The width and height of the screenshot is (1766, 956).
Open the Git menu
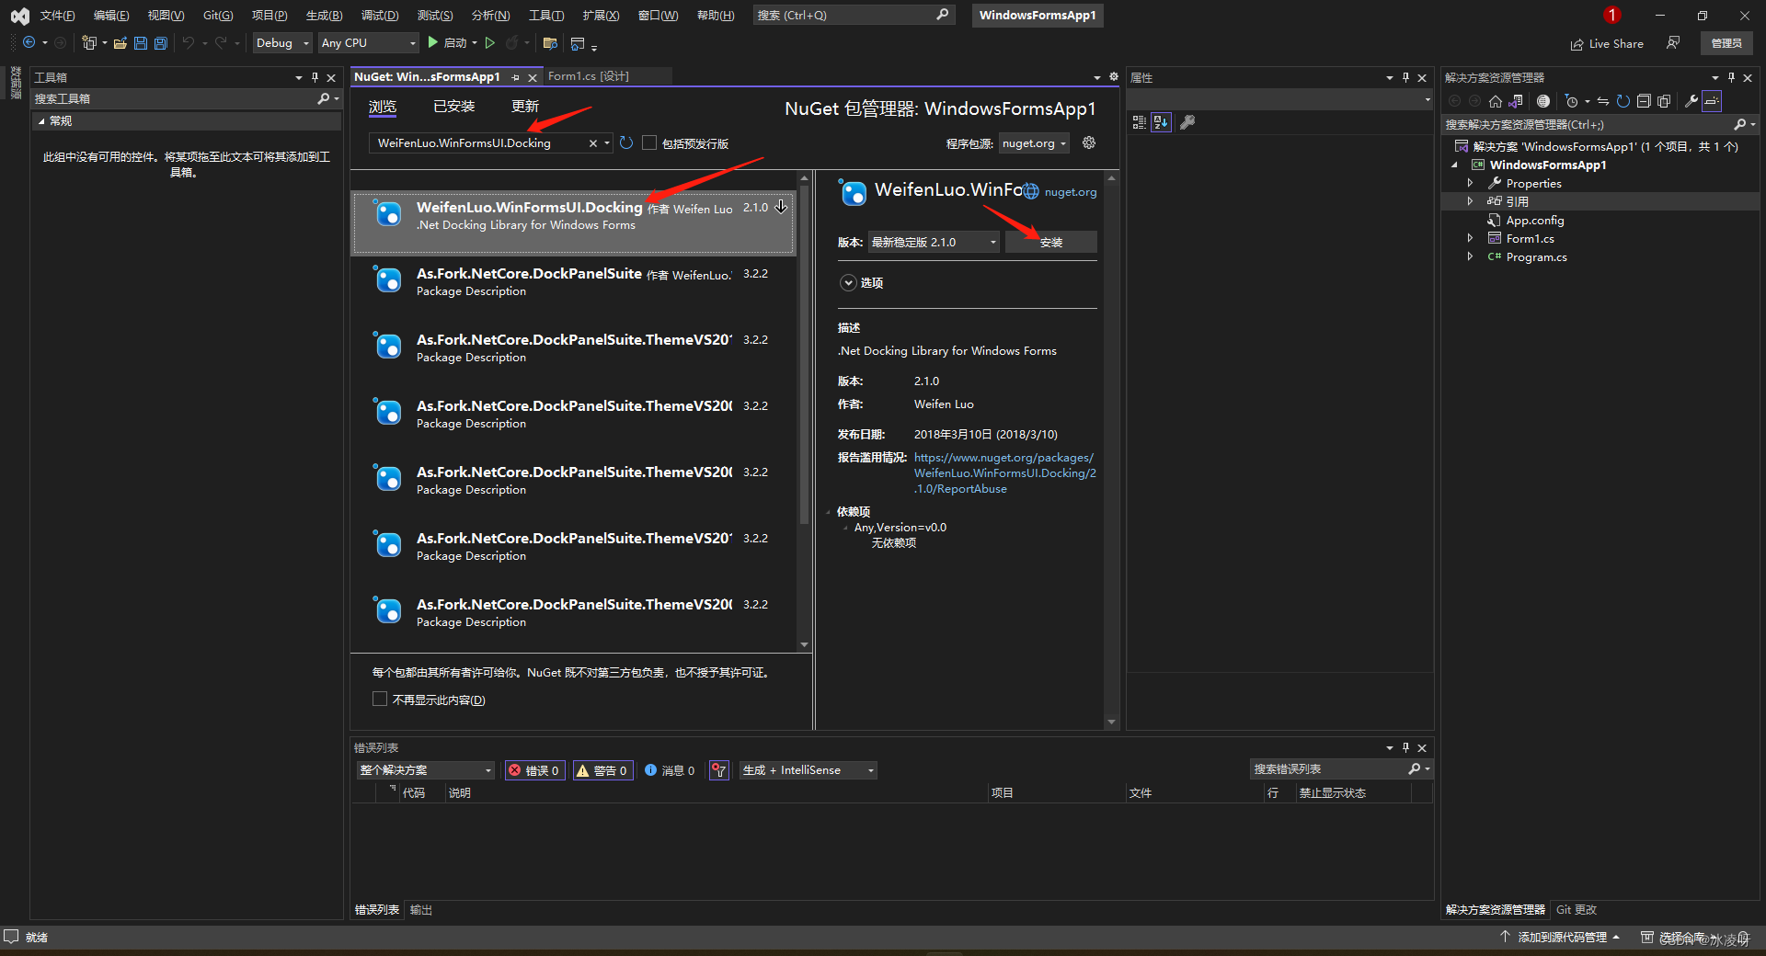coord(218,15)
